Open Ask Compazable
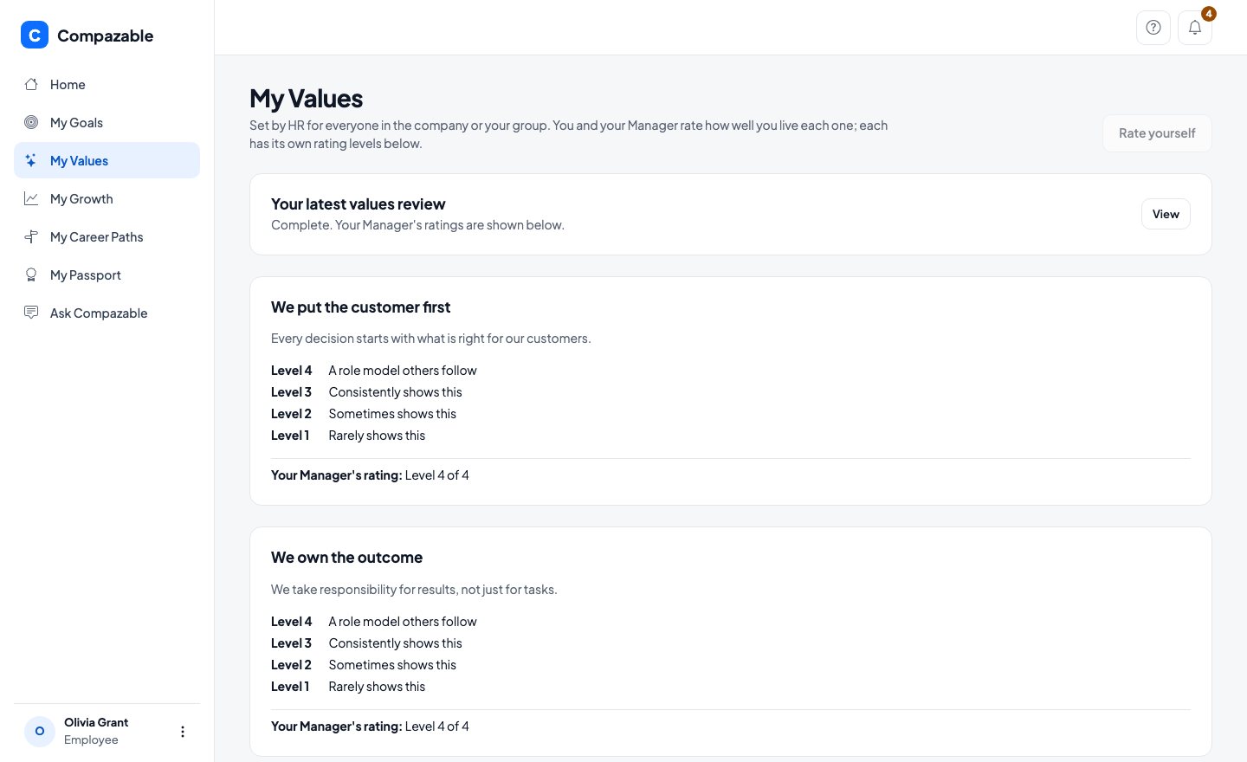Image resolution: width=1247 pixels, height=762 pixels. 107,313
